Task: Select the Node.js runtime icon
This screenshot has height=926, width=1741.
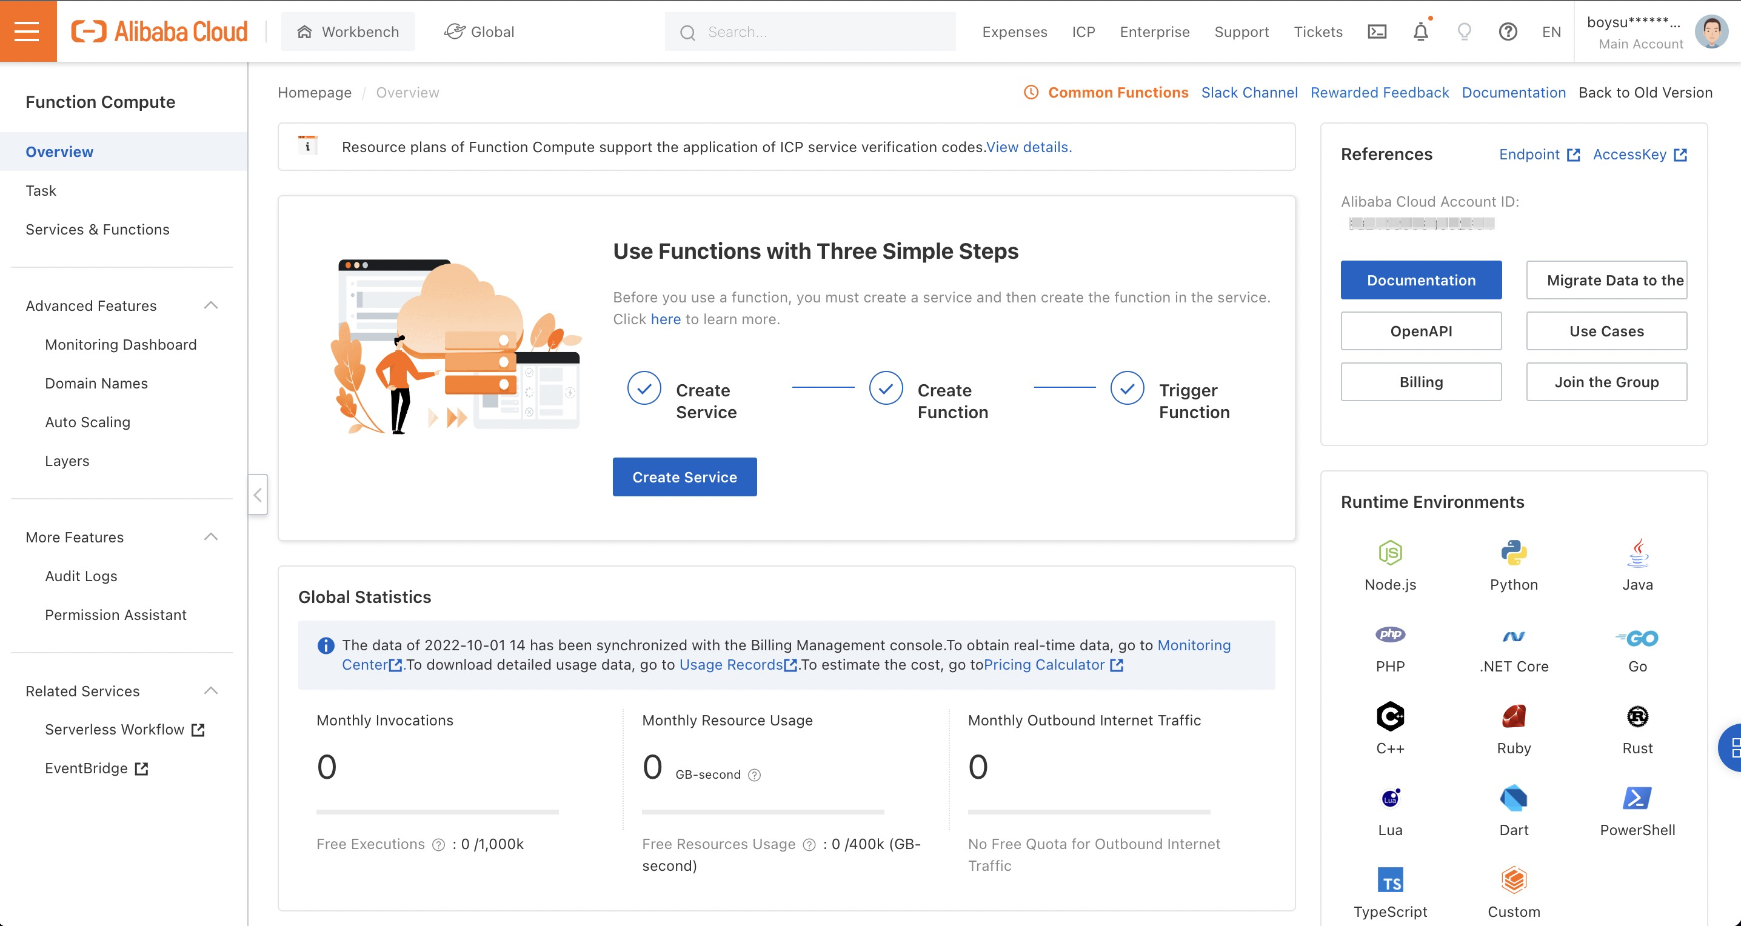Action: [x=1389, y=553]
